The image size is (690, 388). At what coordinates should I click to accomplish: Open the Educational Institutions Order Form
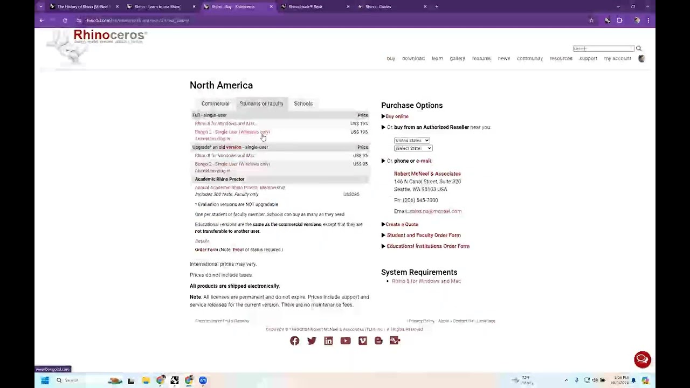tap(428, 246)
